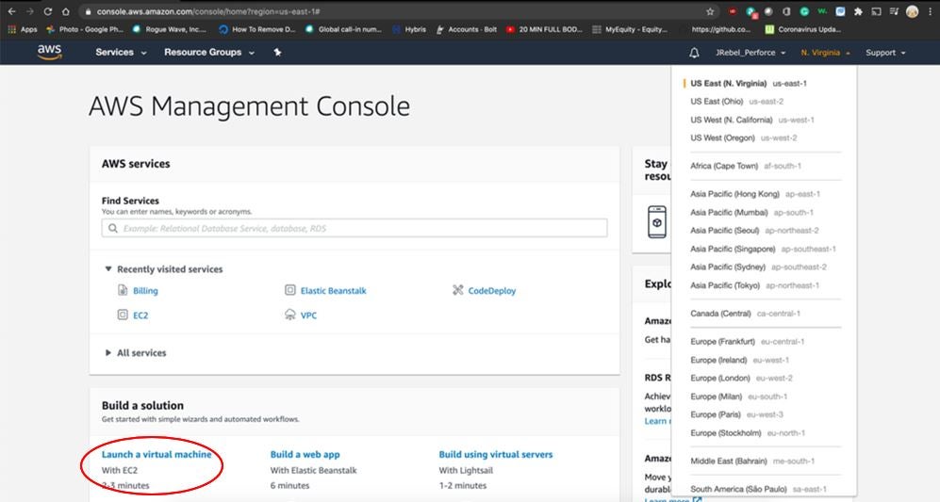
Task: Click the red extension icon in toolbar
Action: click(x=733, y=11)
